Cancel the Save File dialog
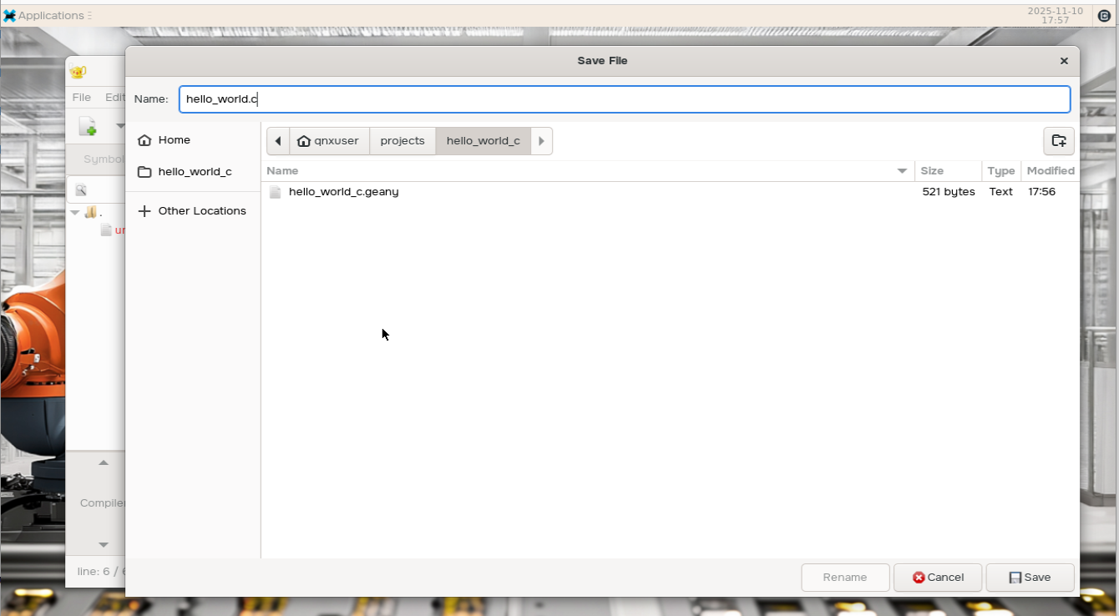This screenshot has width=1119, height=616. point(938,578)
